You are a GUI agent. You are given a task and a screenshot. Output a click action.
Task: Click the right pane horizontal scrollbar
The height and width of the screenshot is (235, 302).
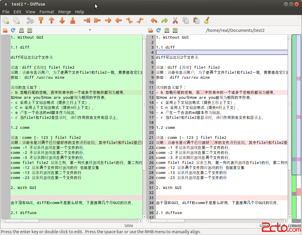point(167,221)
